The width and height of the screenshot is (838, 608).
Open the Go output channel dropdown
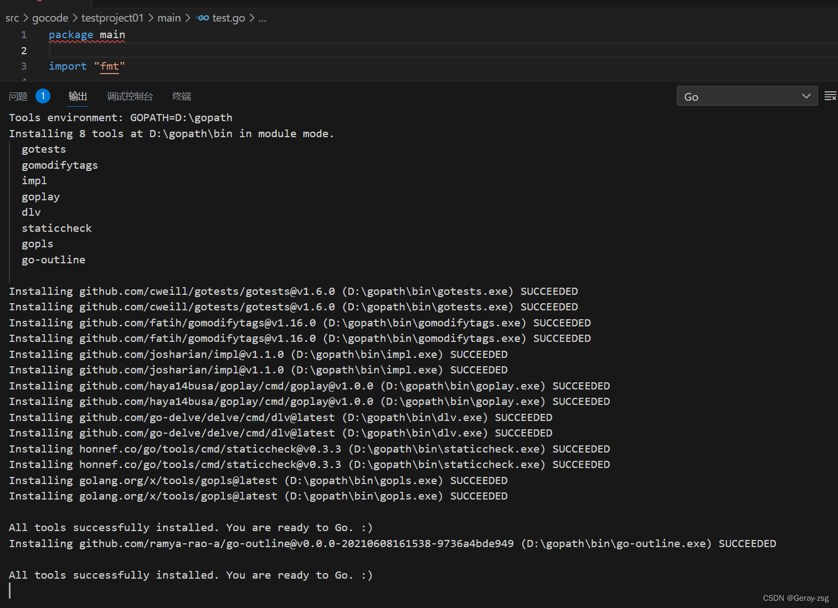[747, 96]
